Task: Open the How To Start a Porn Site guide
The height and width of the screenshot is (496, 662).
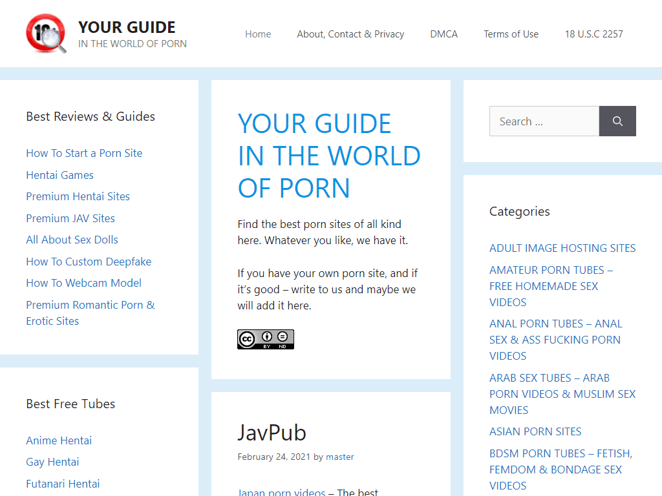Action: pos(84,153)
